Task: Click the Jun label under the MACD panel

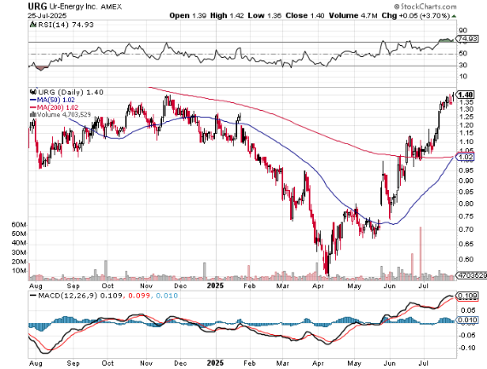Action: coord(389,363)
